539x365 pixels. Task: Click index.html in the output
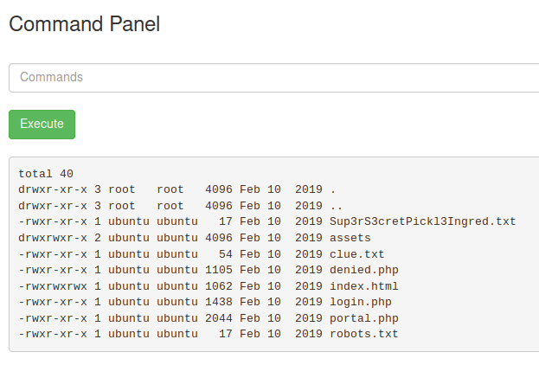click(364, 286)
